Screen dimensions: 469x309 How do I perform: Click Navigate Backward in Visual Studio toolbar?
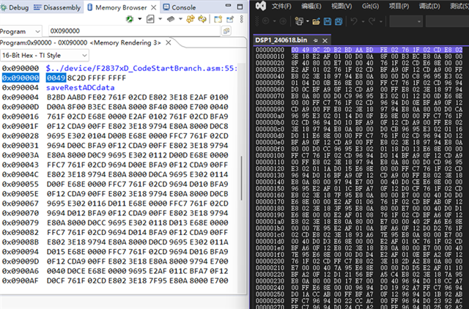pos(266,21)
